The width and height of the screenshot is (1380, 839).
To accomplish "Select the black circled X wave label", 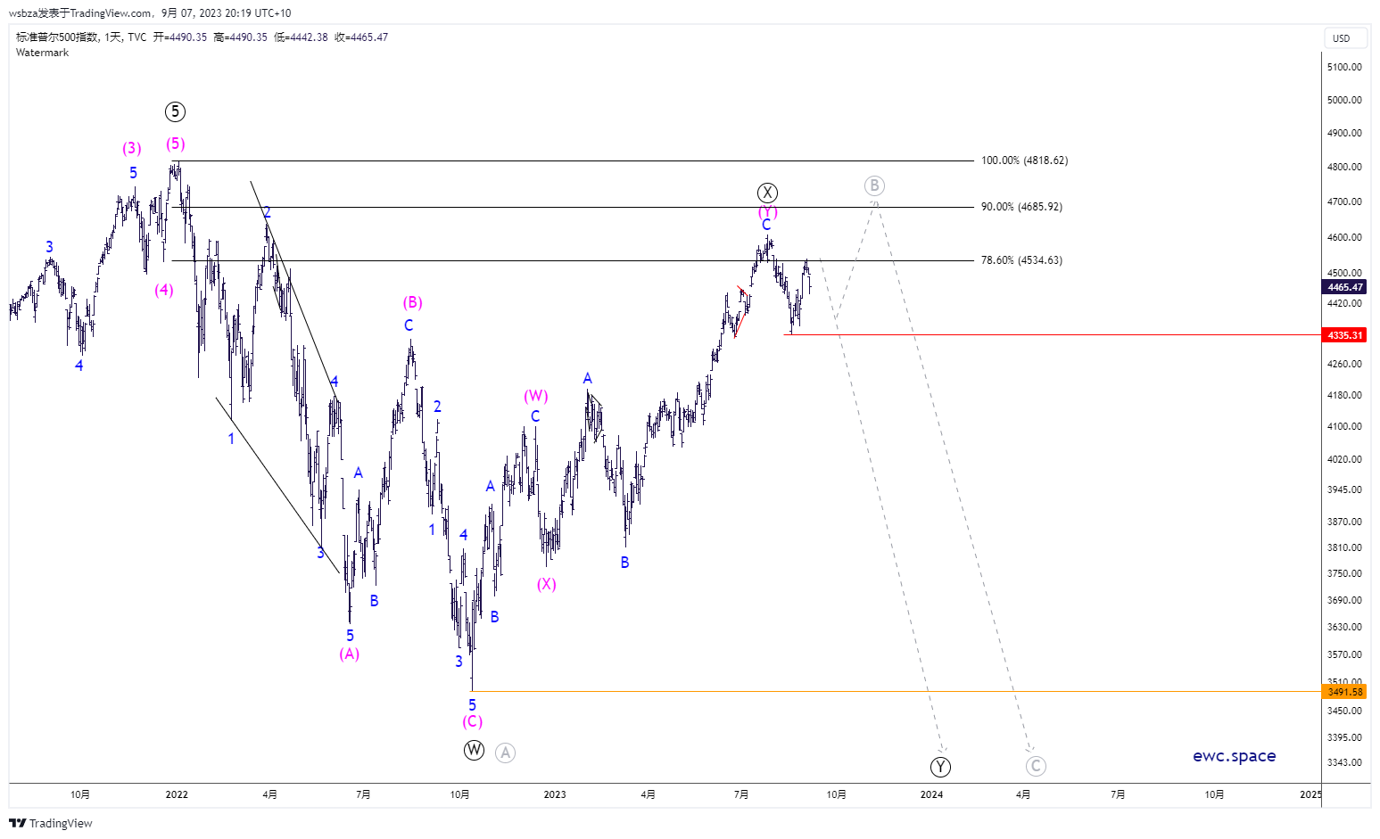I will pos(767,192).
